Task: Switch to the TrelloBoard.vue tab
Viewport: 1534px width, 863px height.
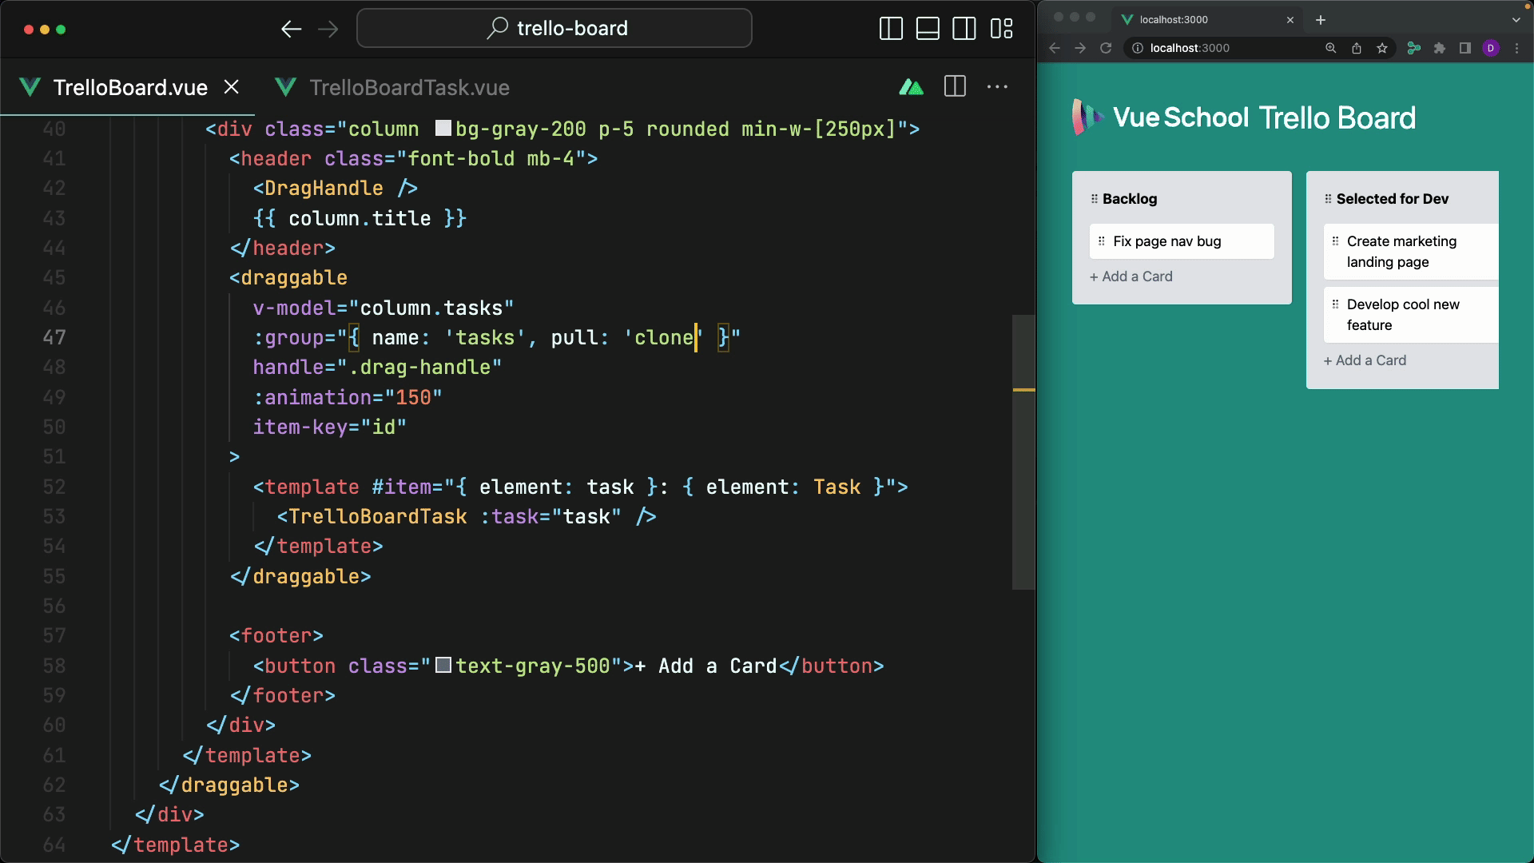Action: tap(130, 87)
